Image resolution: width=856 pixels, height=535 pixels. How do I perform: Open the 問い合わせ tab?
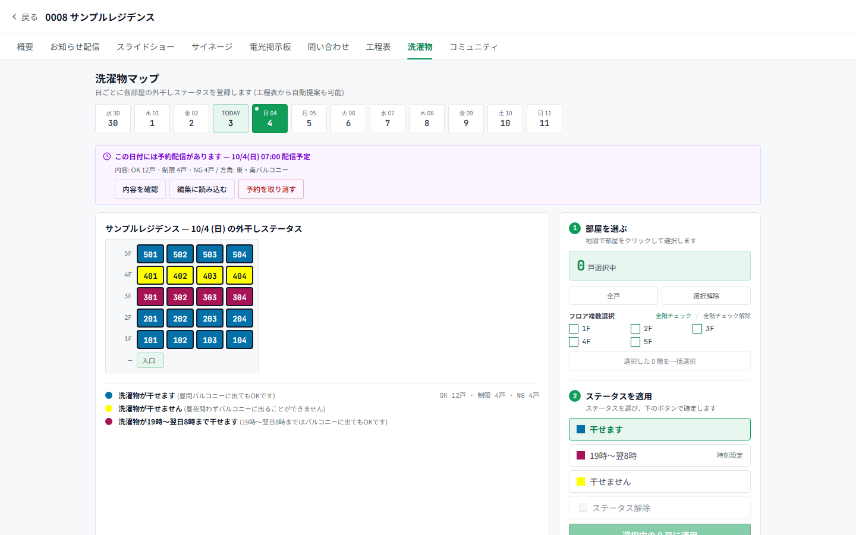click(x=329, y=47)
